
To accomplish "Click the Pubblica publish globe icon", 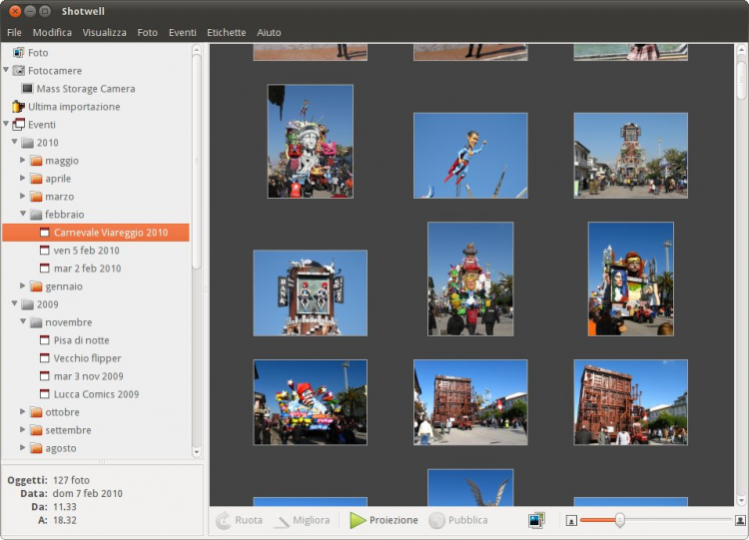I will 436,520.
